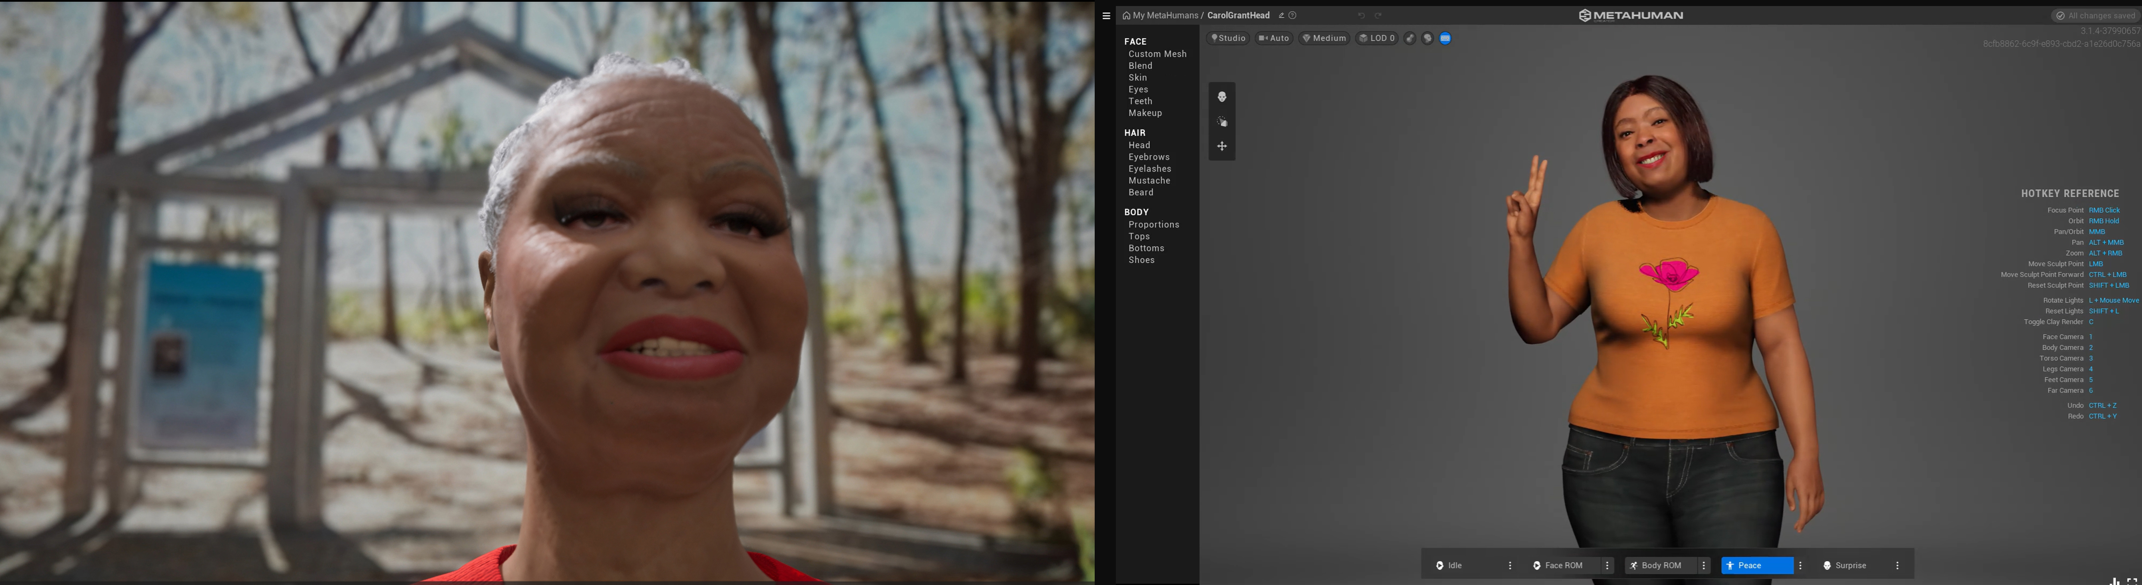Open the hair Head section
Screen dimensions: 2142x585
click(x=1139, y=146)
